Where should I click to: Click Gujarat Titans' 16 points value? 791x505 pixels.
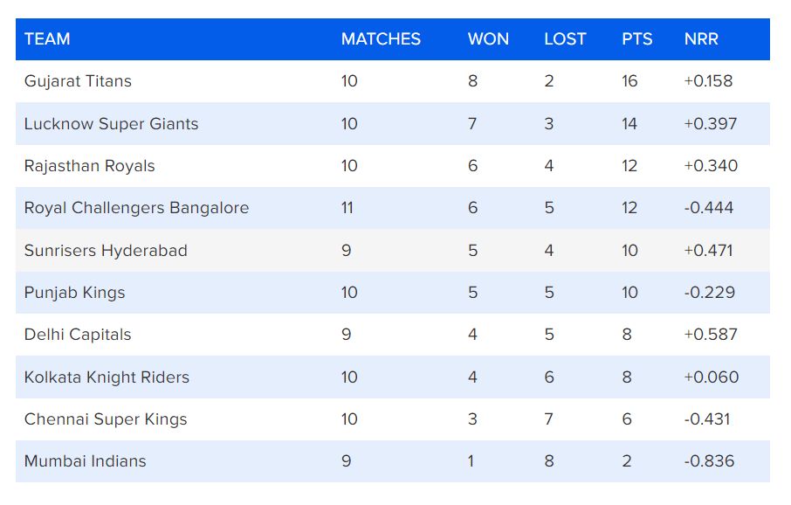(629, 81)
